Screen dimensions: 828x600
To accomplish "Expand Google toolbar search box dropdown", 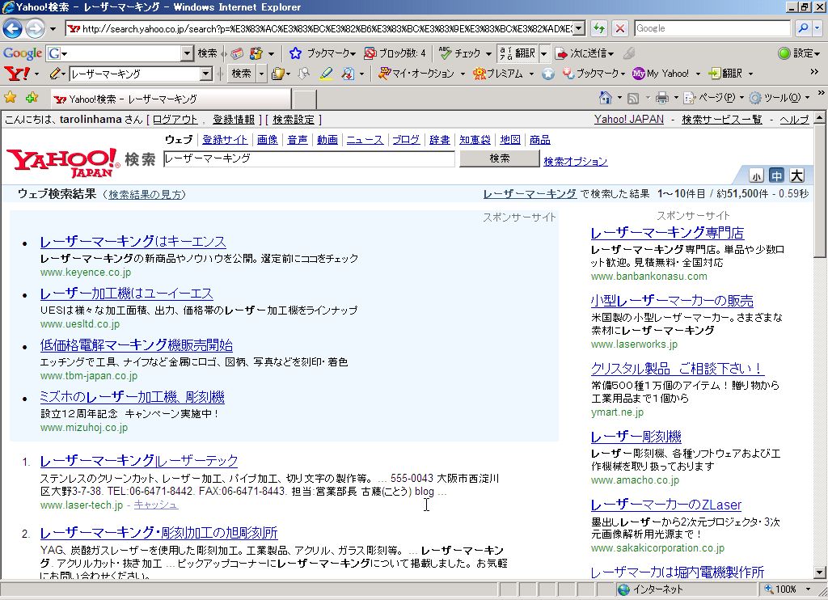I will pos(187,53).
